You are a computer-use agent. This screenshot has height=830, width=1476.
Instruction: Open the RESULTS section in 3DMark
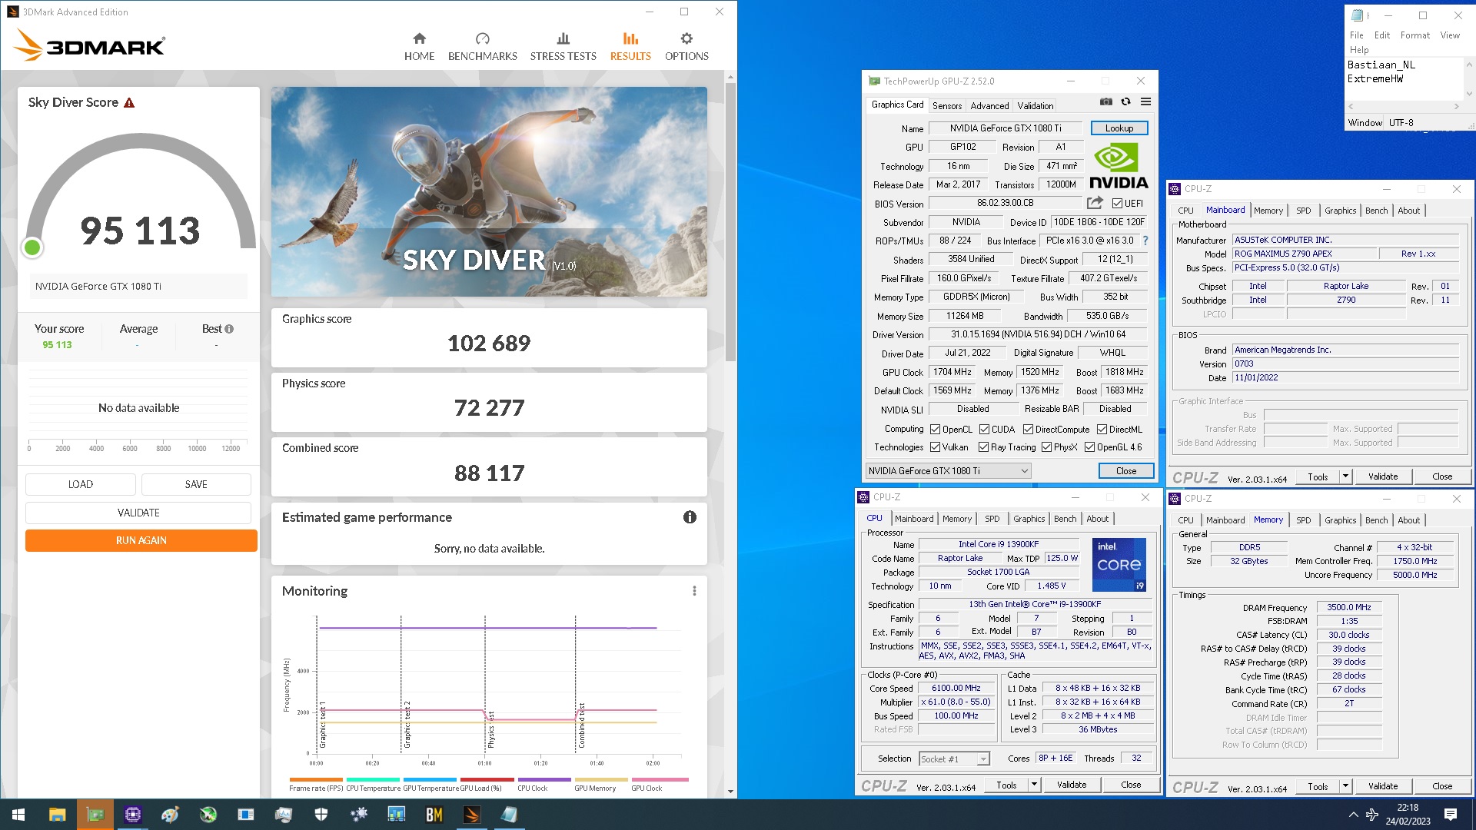click(630, 46)
